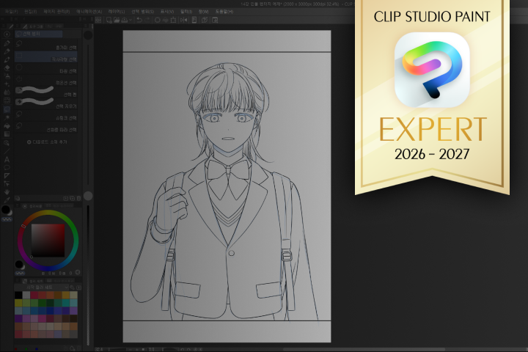
Task: Open the 레이어(L) menu
Action: click(117, 12)
